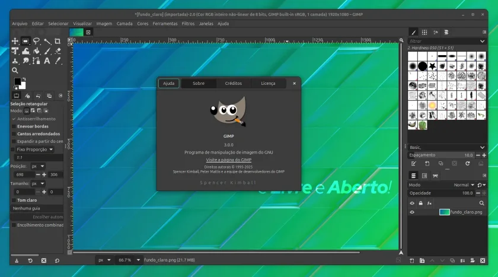
Task: Open the zoom percentage 66.7% dropdown
Action: click(x=139, y=260)
